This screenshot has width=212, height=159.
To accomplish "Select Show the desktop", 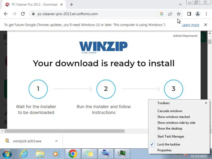I will pyautogui.click(x=179, y=129).
